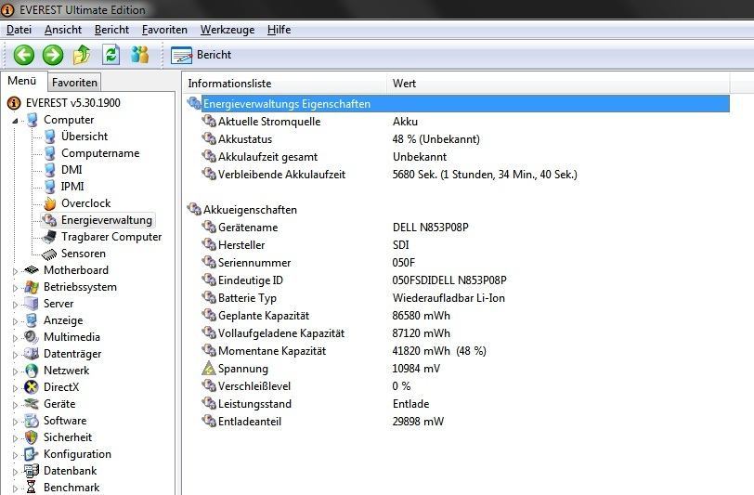This screenshot has width=754, height=495.
Task: Click the 10984 mV voltage value
Action: coord(416,369)
